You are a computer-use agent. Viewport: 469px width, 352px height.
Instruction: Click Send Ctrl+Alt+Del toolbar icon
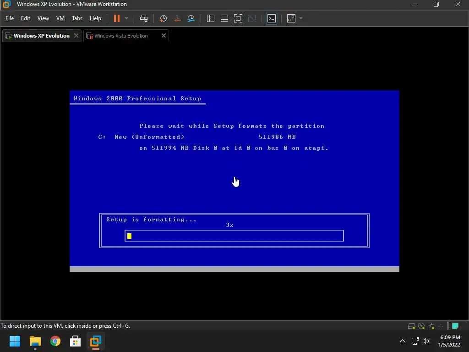click(144, 18)
